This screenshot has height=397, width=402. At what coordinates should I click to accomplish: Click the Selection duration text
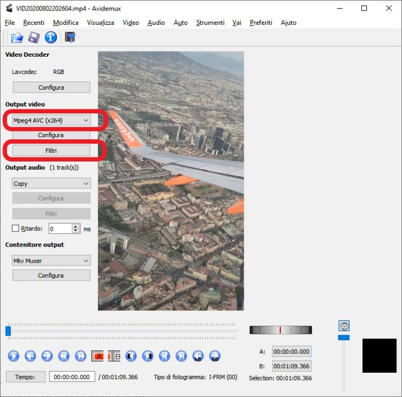280,378
